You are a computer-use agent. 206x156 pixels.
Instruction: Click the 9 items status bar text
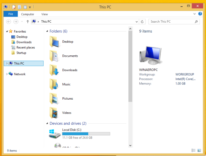coord(12,151)
